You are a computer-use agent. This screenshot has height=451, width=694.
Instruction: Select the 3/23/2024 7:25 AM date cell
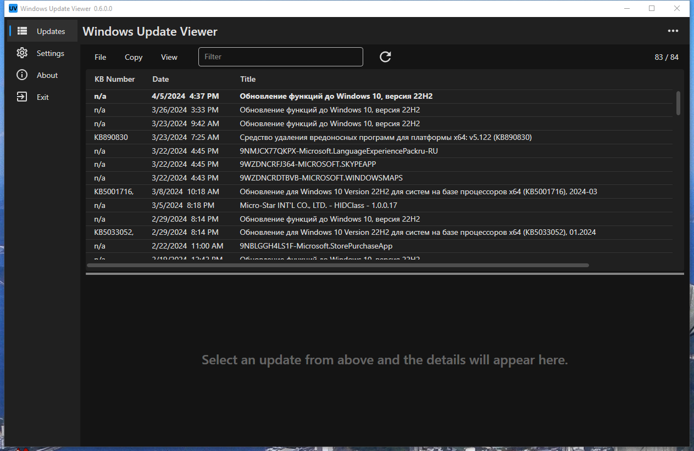(185, 137)
